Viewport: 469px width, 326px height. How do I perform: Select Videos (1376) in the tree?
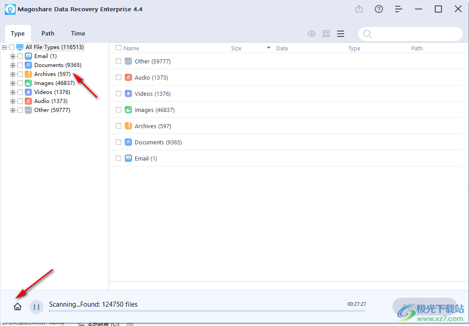tap(52, 92)
